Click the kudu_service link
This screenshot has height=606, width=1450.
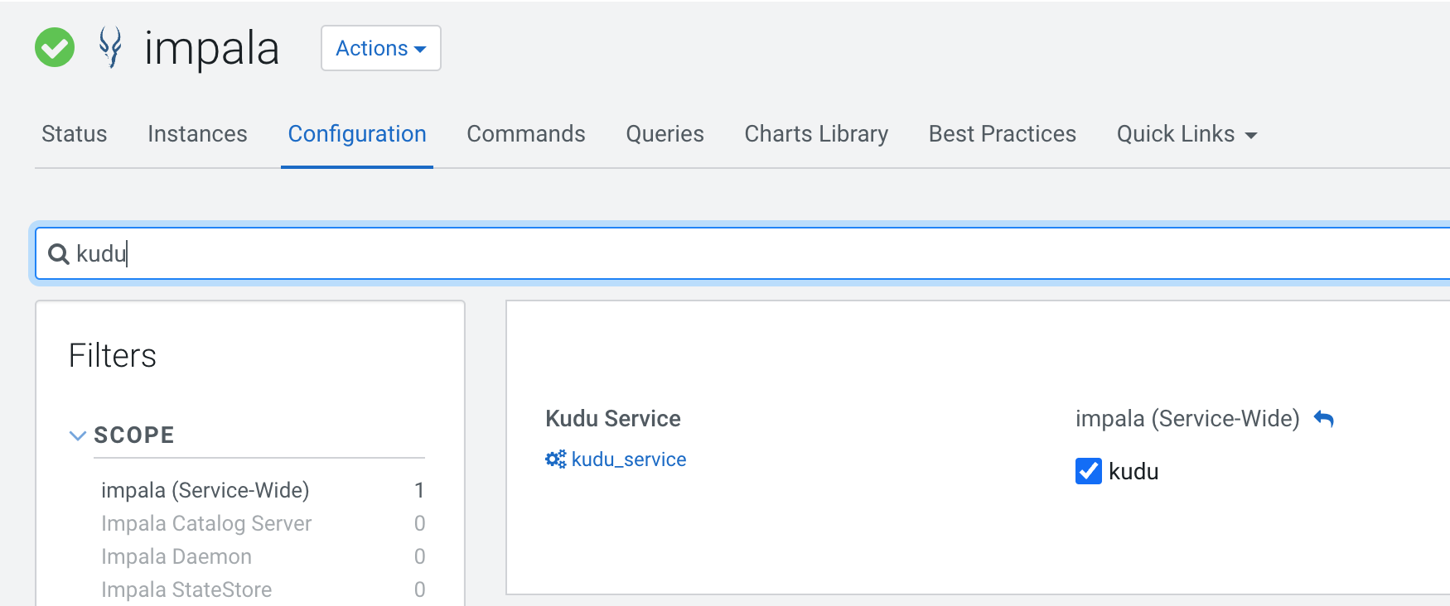click(628, 459)
